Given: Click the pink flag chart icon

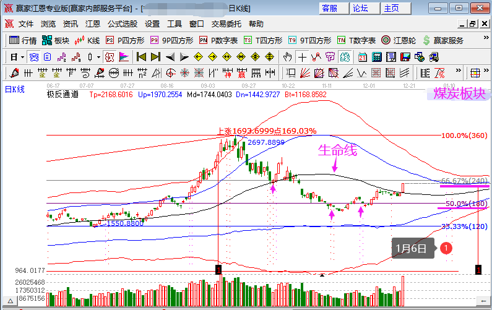Looking at the screenshot, I should point(124,57).
